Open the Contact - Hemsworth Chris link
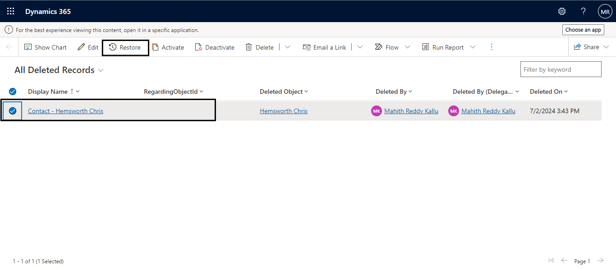This screenshot has width=616, height=270. (65, 111)
